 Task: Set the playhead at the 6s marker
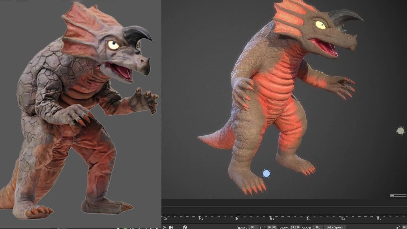[x=271, y=218]
